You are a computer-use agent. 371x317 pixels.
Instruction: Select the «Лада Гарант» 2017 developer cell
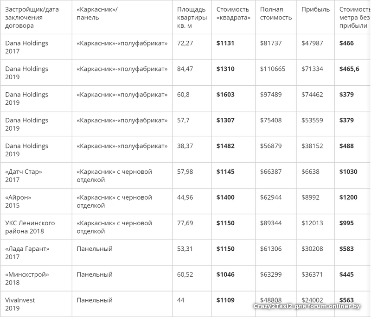tap(27, 253)
